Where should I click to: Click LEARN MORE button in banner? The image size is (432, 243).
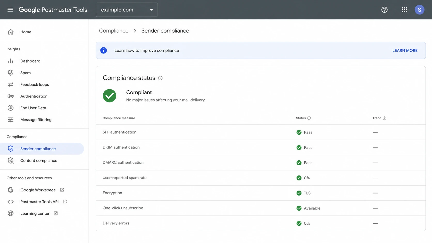405,50
